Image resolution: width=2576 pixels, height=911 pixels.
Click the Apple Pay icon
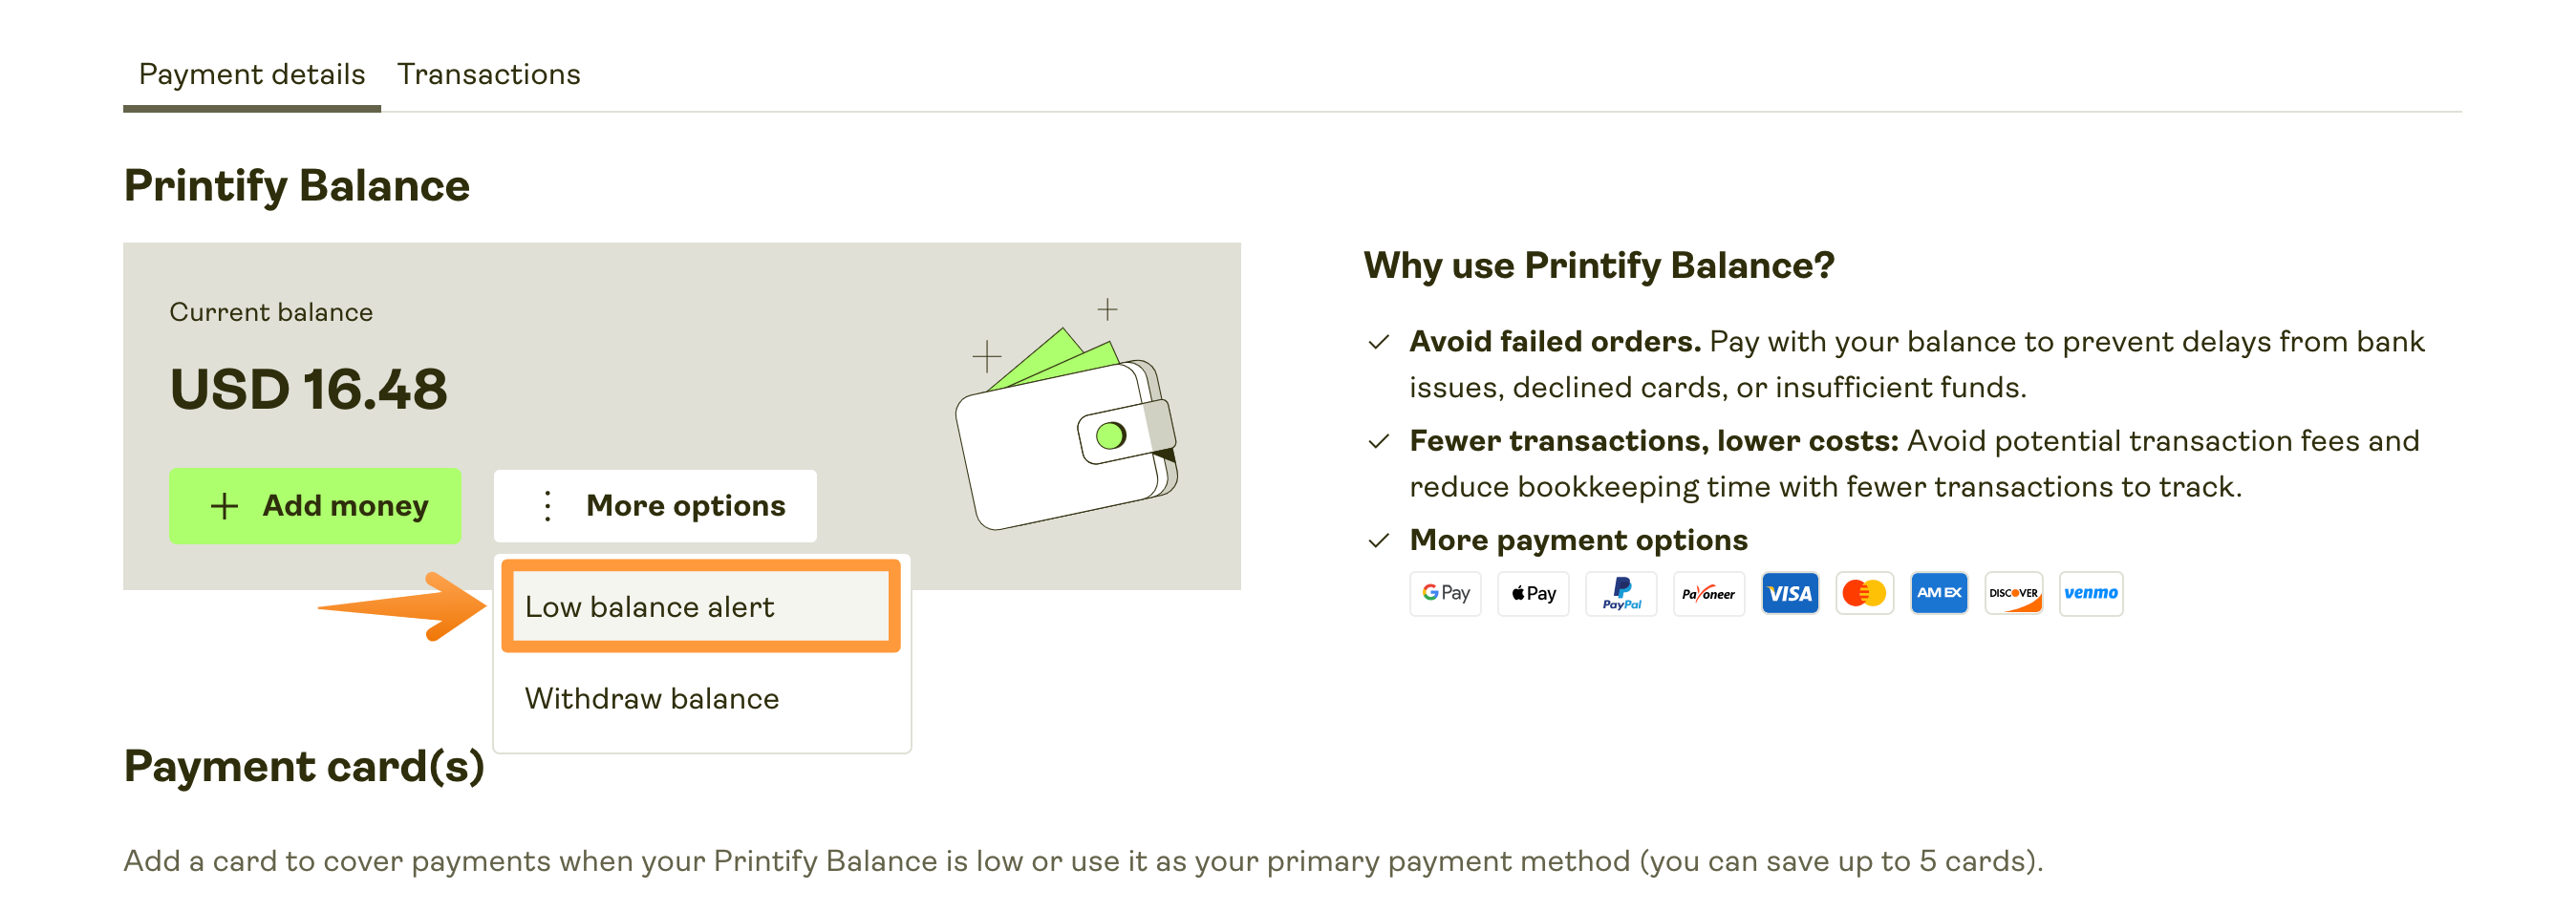(x=1533, y=593)
